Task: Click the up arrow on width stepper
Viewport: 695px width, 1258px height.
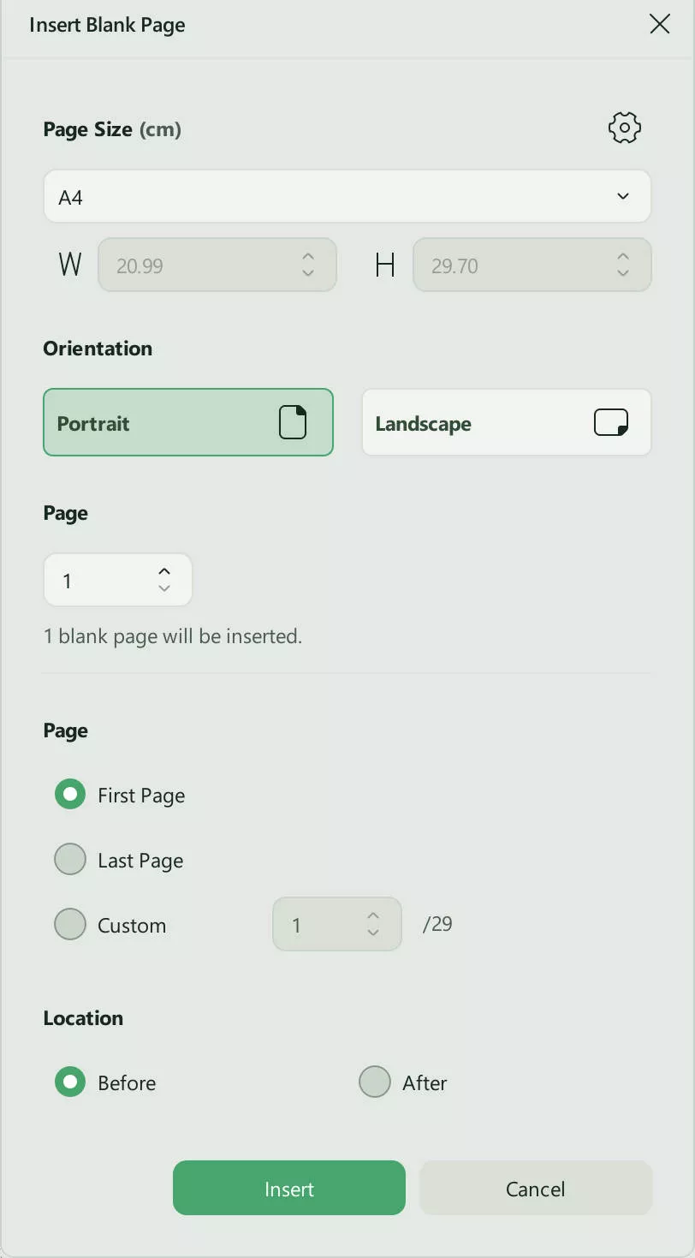Action: point(307,257)
